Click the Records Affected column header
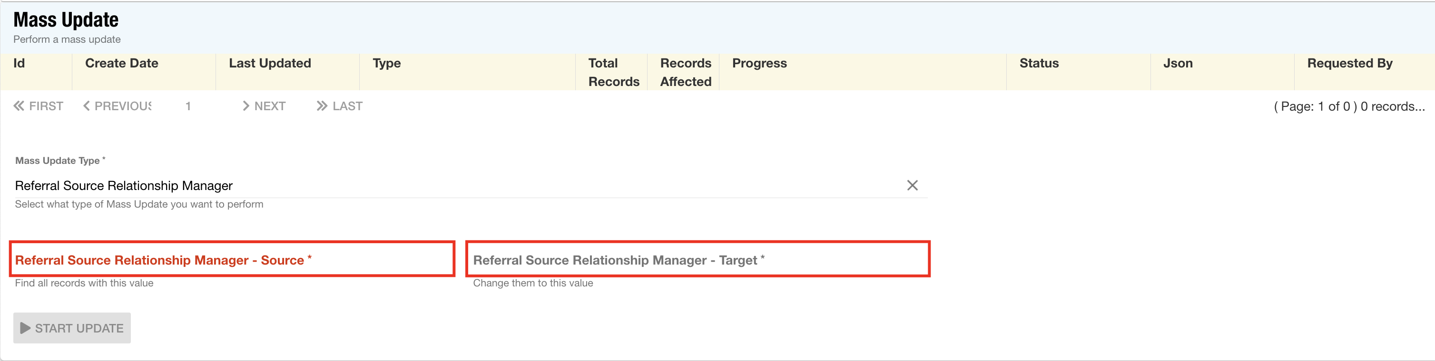The width and height of the screenshot is (1435, 361). point(685,72)
